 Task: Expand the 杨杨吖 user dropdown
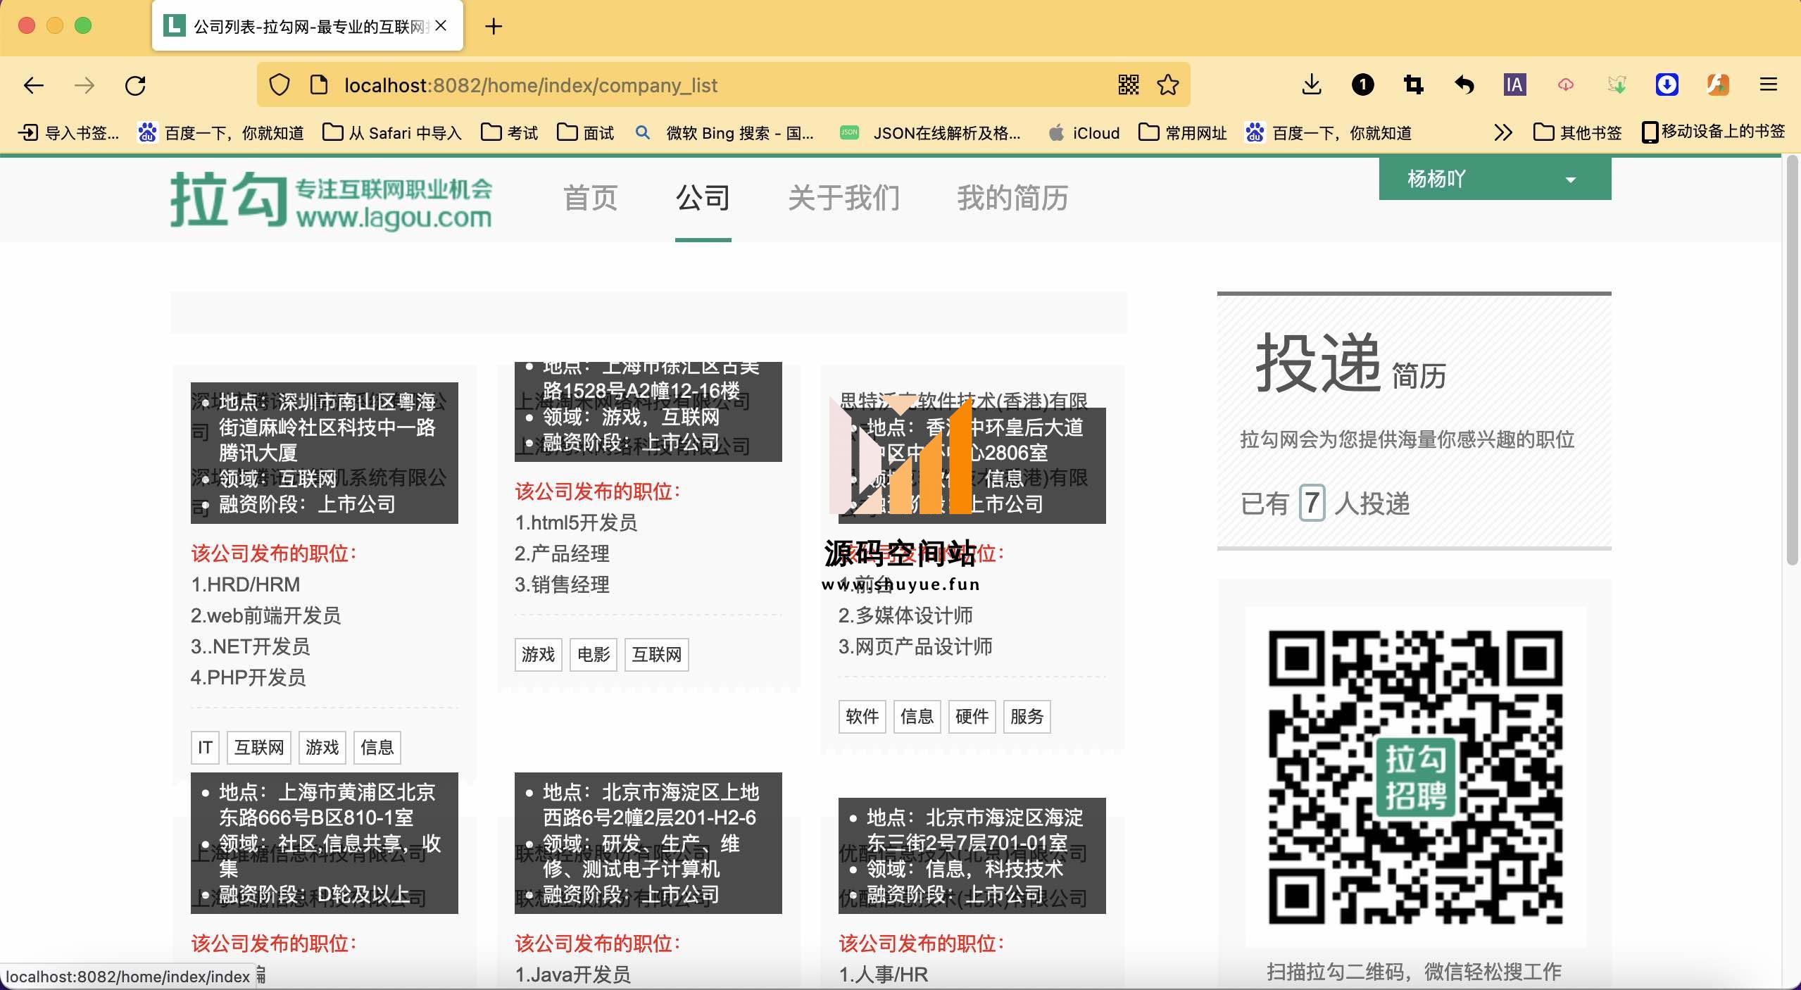pyautogui.click(x=1495, y=179)
